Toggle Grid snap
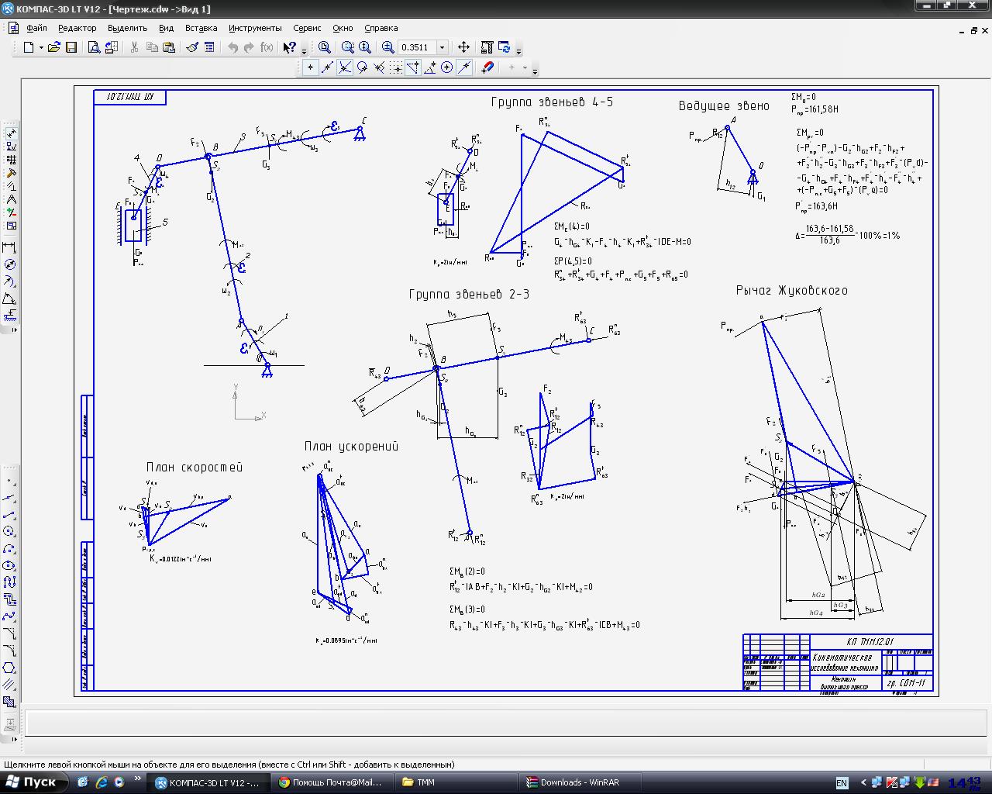 (396, 67)
